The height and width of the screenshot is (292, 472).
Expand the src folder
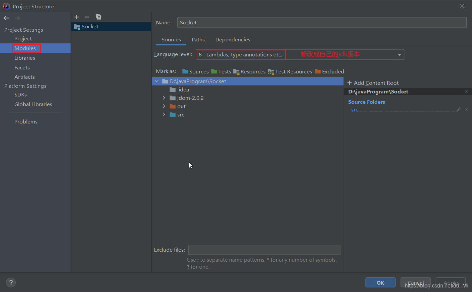[x=164, y=114]
